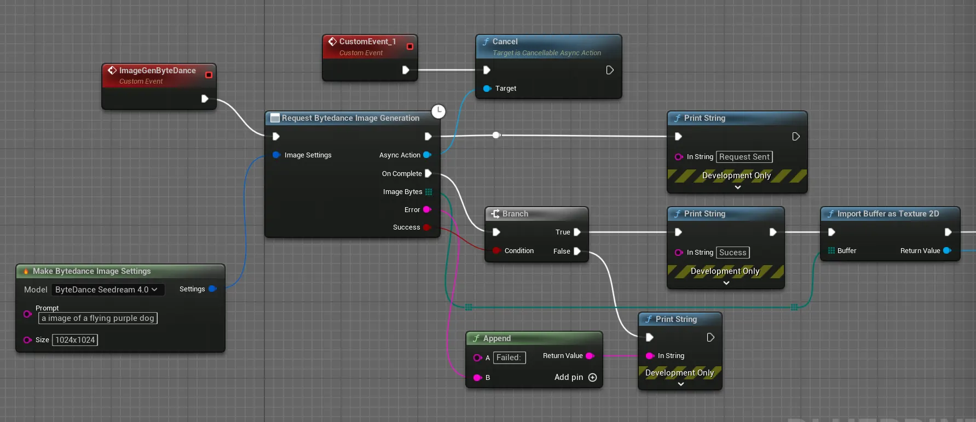Click In String pin of Failed Print String

click(650, 356)
